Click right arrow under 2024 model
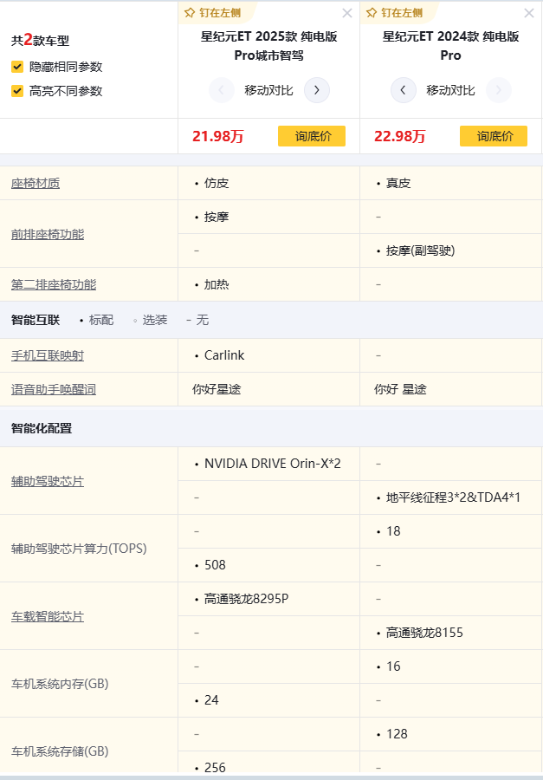This screenshot has height=780, width=543. (498, 90)
